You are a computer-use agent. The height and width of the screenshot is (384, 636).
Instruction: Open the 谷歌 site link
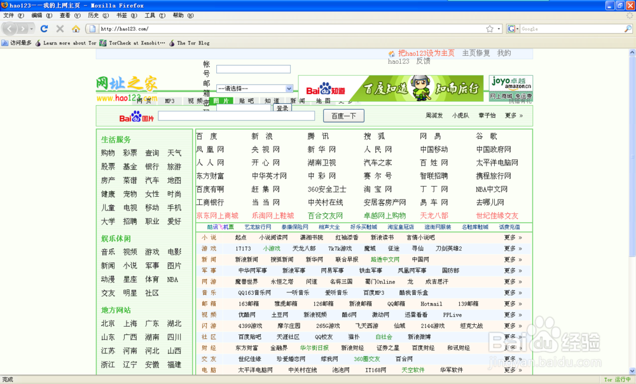(487, 136)
